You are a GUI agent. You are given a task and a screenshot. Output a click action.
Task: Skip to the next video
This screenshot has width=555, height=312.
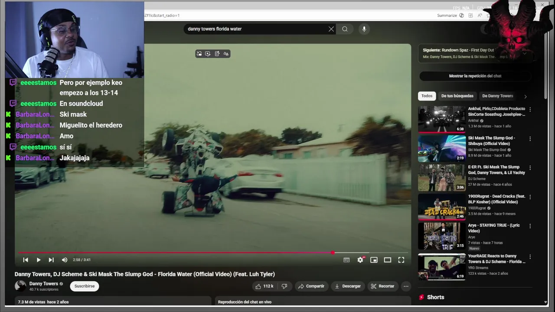[51, 260]
